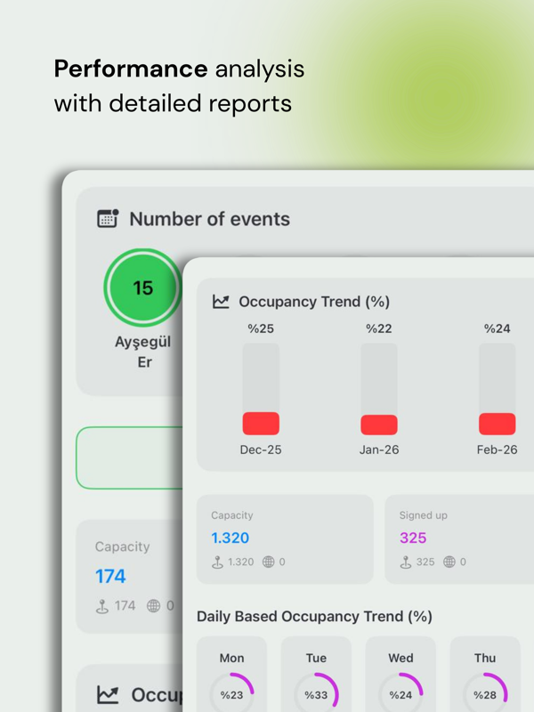Click the Occupancy Trend (%) title
Screen dimensions: 534x712
(314, 302)
